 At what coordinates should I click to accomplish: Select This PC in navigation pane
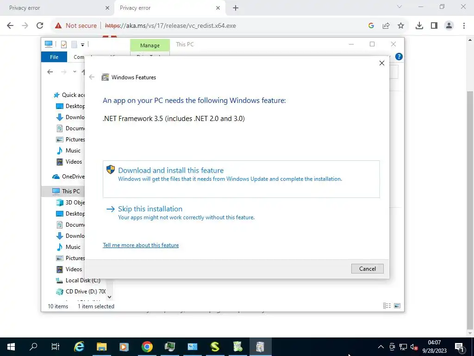67,191
